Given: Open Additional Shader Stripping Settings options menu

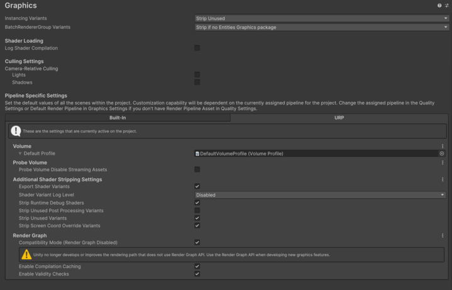Looking at the screenshot, I should click(443, 180).
